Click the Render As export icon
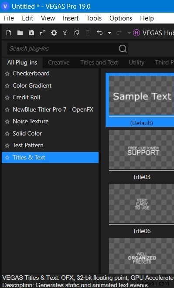The width and height of the screenshot is (174, 288). [43, 33]
